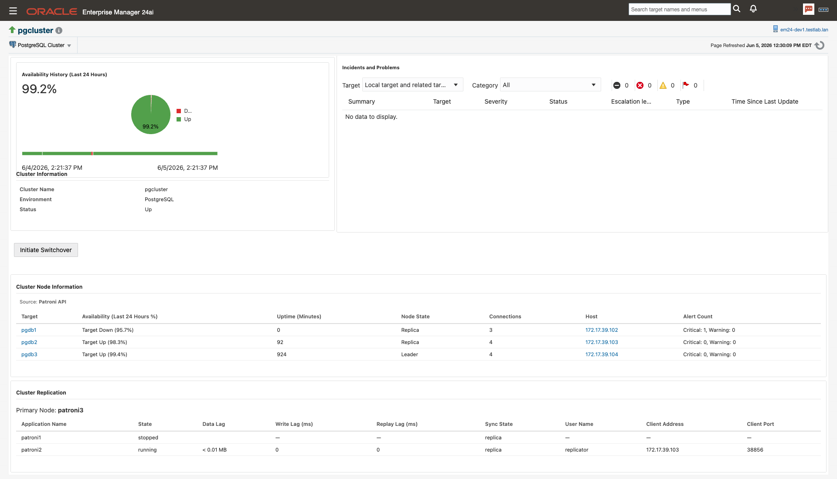
Task: Click the green up-status arrow icon
Action: pyautogui.click(x=12, y=30)
